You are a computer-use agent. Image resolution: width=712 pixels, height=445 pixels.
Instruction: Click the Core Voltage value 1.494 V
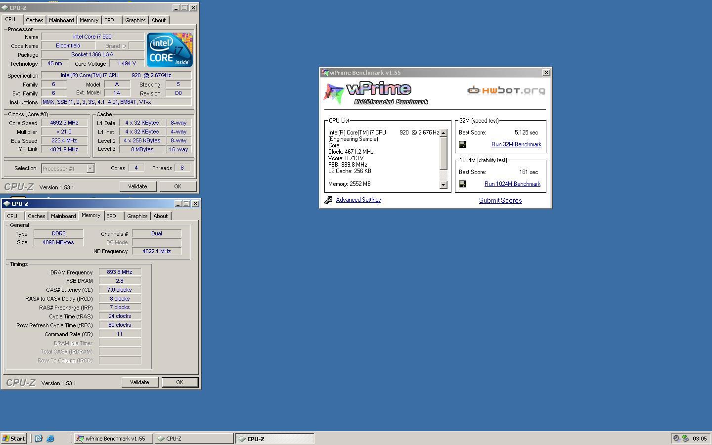[127, 64]
